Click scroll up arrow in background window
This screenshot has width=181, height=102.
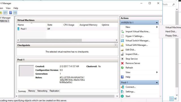click(x=177, y=10)
